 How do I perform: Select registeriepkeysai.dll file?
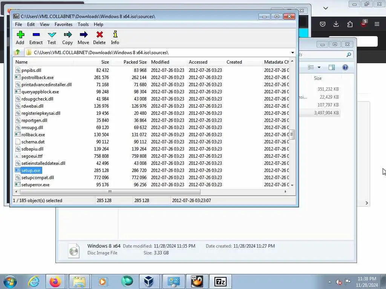pos(41,113)
